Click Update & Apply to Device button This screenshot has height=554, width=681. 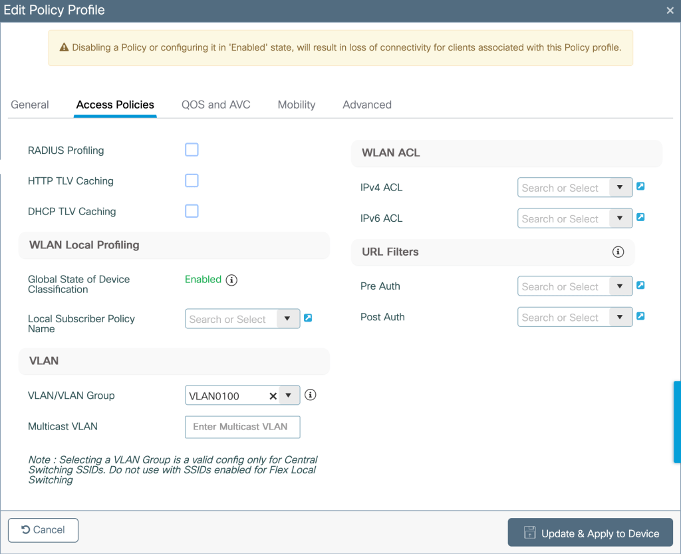point(590,533)
